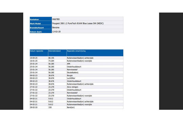Select the Airco reinigen entry

73,87
